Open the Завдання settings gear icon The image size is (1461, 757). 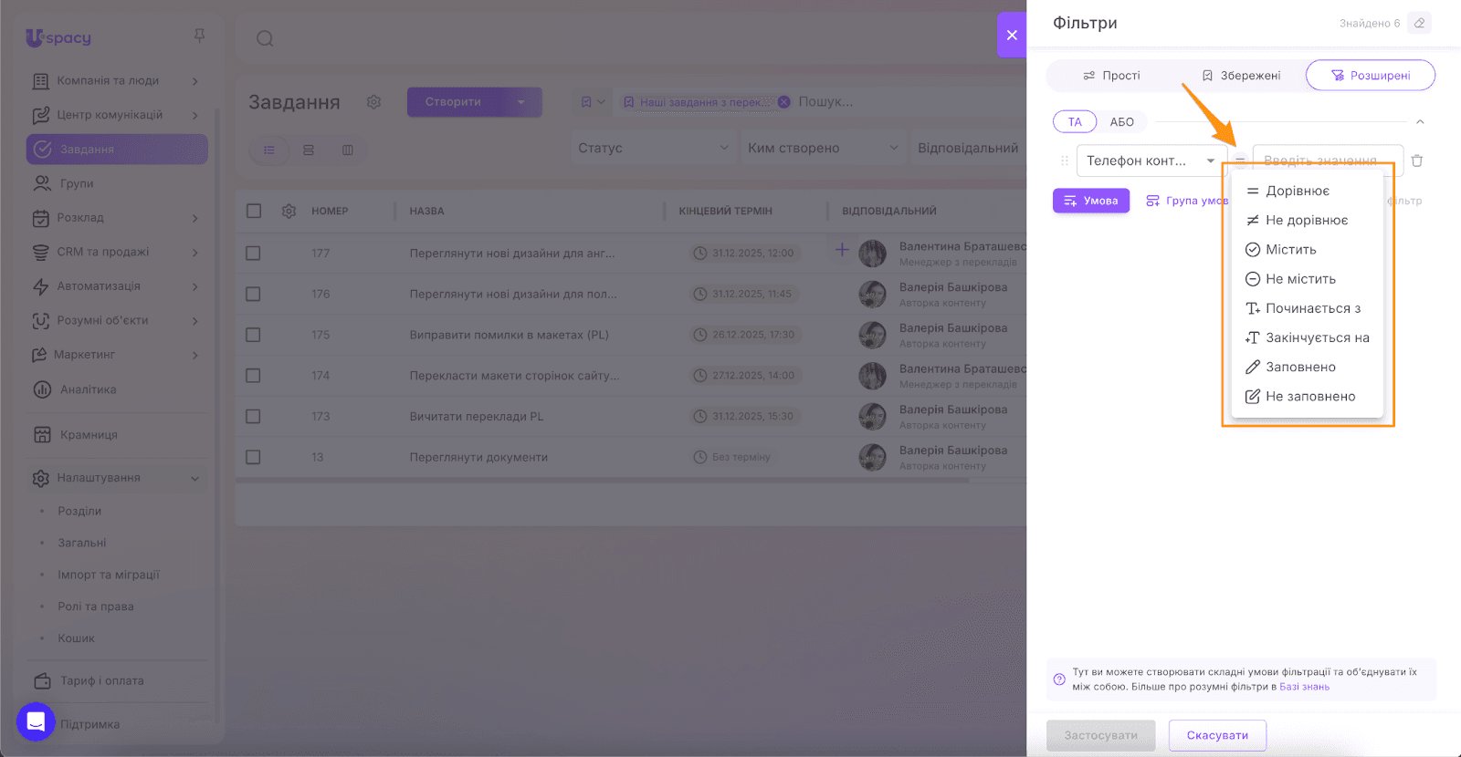click(373, 102)
